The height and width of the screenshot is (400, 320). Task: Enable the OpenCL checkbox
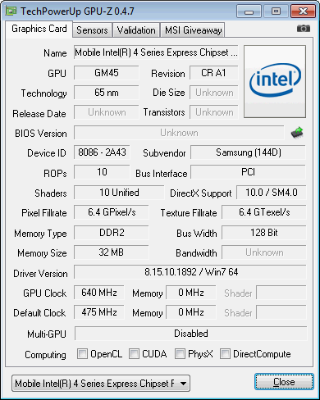click(x=82, y=353)
